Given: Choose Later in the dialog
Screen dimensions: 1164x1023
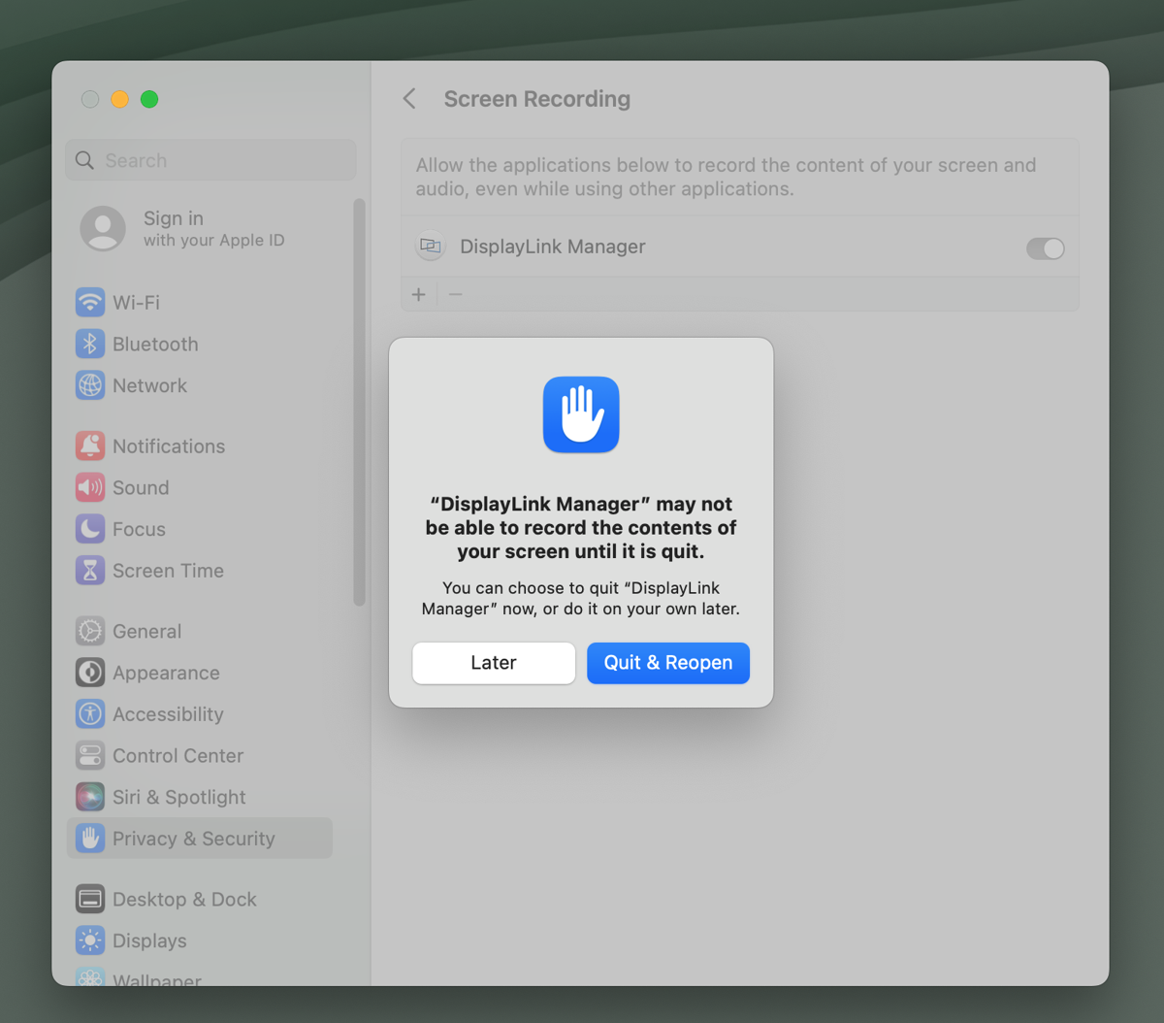Looking at the screenshot, I should point(493,663).
